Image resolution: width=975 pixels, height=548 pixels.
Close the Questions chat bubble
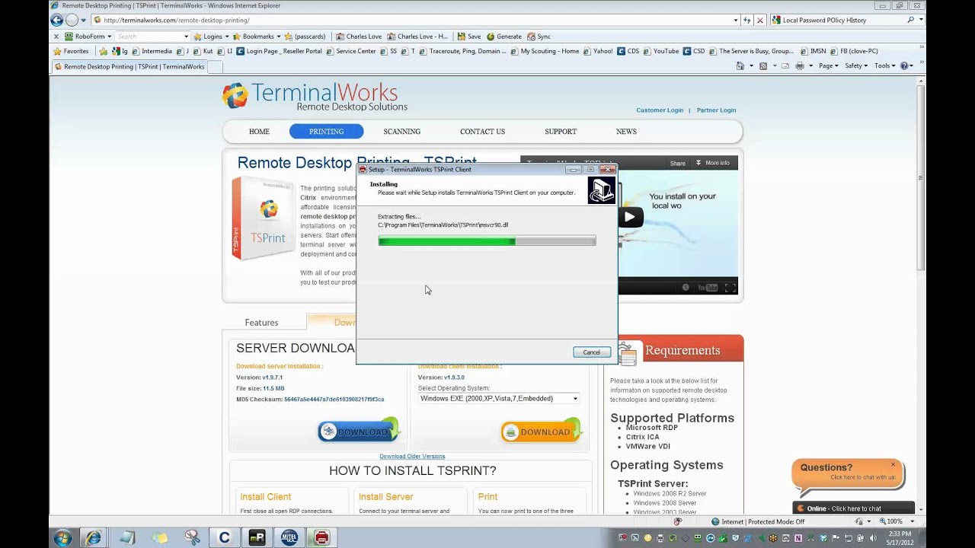(x=893, y=464)
